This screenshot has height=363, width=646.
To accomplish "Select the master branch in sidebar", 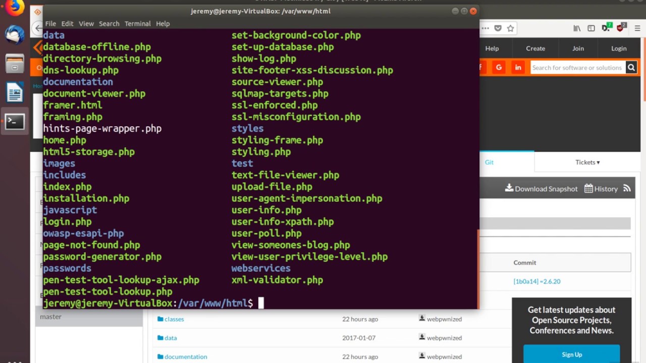I will click(x=89, y=317).
